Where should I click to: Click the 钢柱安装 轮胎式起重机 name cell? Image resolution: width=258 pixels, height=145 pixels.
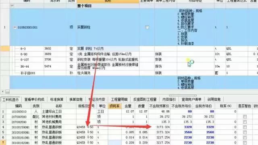tap(108, 60)
